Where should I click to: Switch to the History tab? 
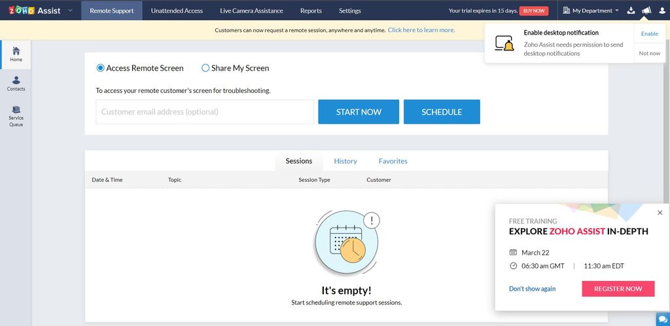(345, 161)
